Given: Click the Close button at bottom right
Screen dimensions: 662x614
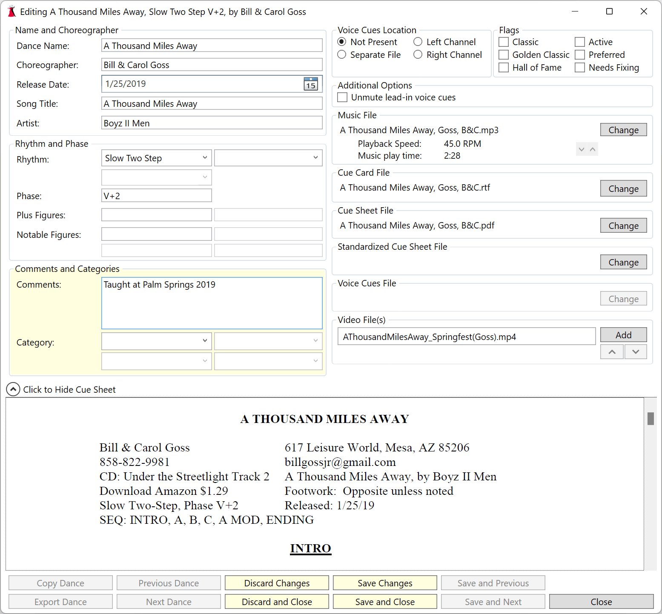Looking at the screenshot, I should coord(601,602).
